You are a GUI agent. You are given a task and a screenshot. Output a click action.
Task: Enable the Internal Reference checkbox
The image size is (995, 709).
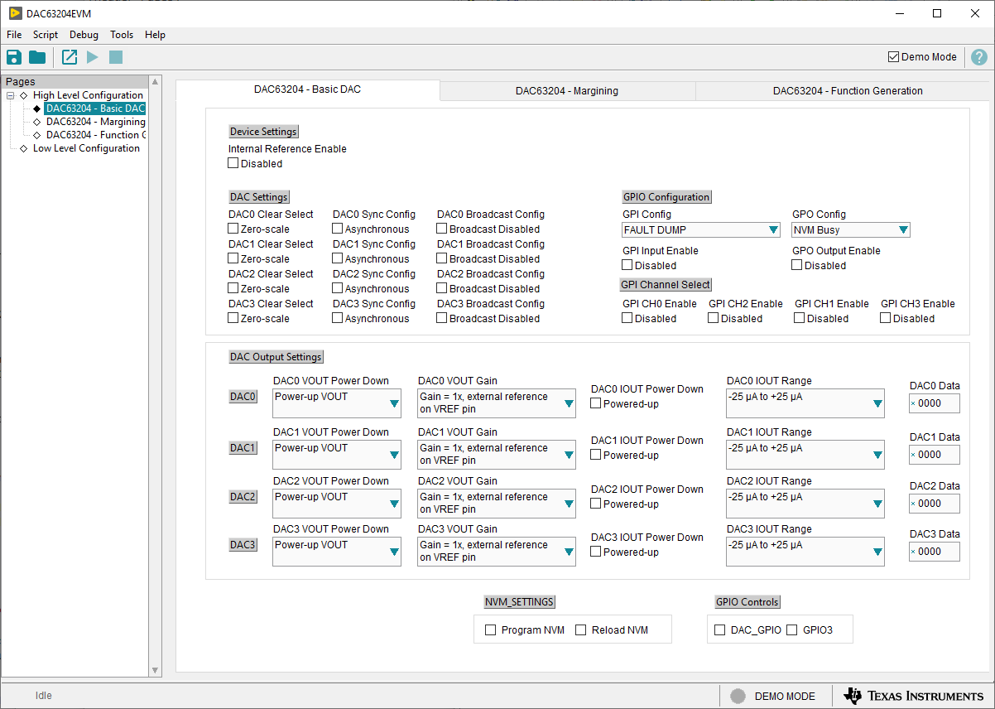click(233, 164)
